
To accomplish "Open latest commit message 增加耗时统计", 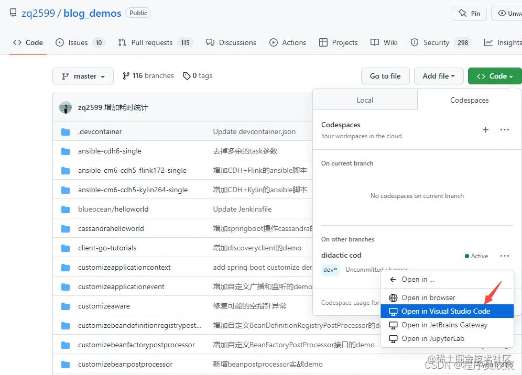I will pos(126,107).
